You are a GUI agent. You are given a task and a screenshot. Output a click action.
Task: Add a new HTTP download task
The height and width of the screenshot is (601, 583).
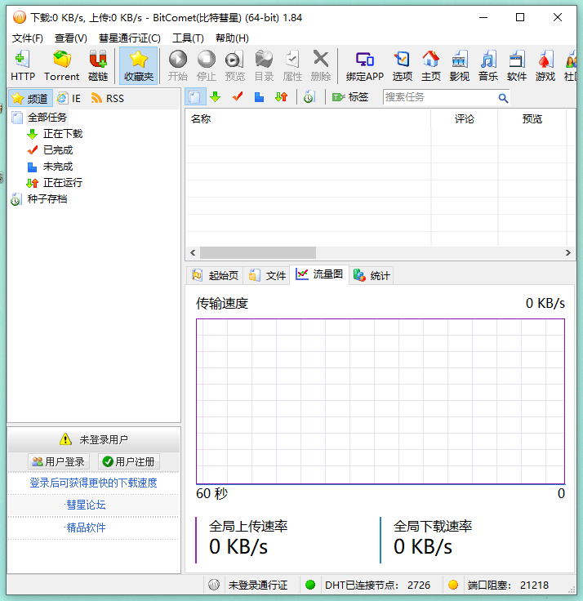point(23,65)
